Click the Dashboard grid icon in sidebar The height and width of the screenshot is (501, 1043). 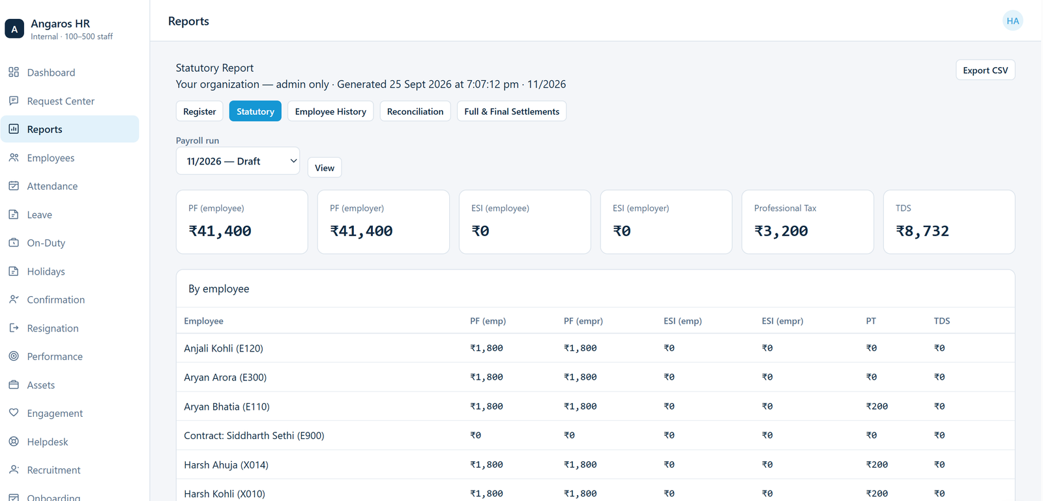coord(14,72)
